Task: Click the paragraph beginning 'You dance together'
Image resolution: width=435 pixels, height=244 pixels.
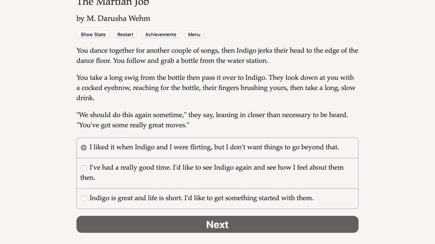Action: 217,55
